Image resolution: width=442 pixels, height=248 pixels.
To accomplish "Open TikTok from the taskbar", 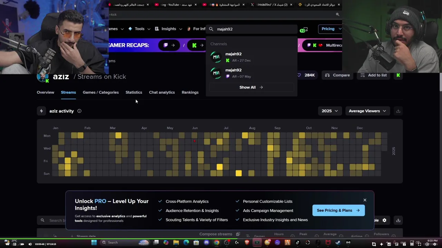I will tap(297, 242).
